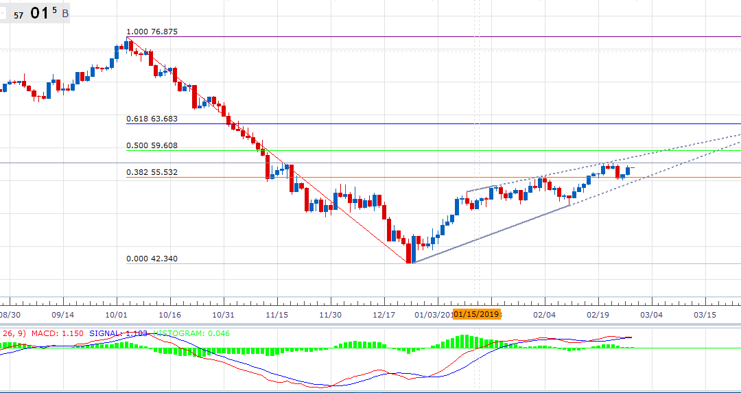Click the 0.618 63.683 Fibonacci label
The height and width of the screenshot is (393, 741).
pos(152,119)
